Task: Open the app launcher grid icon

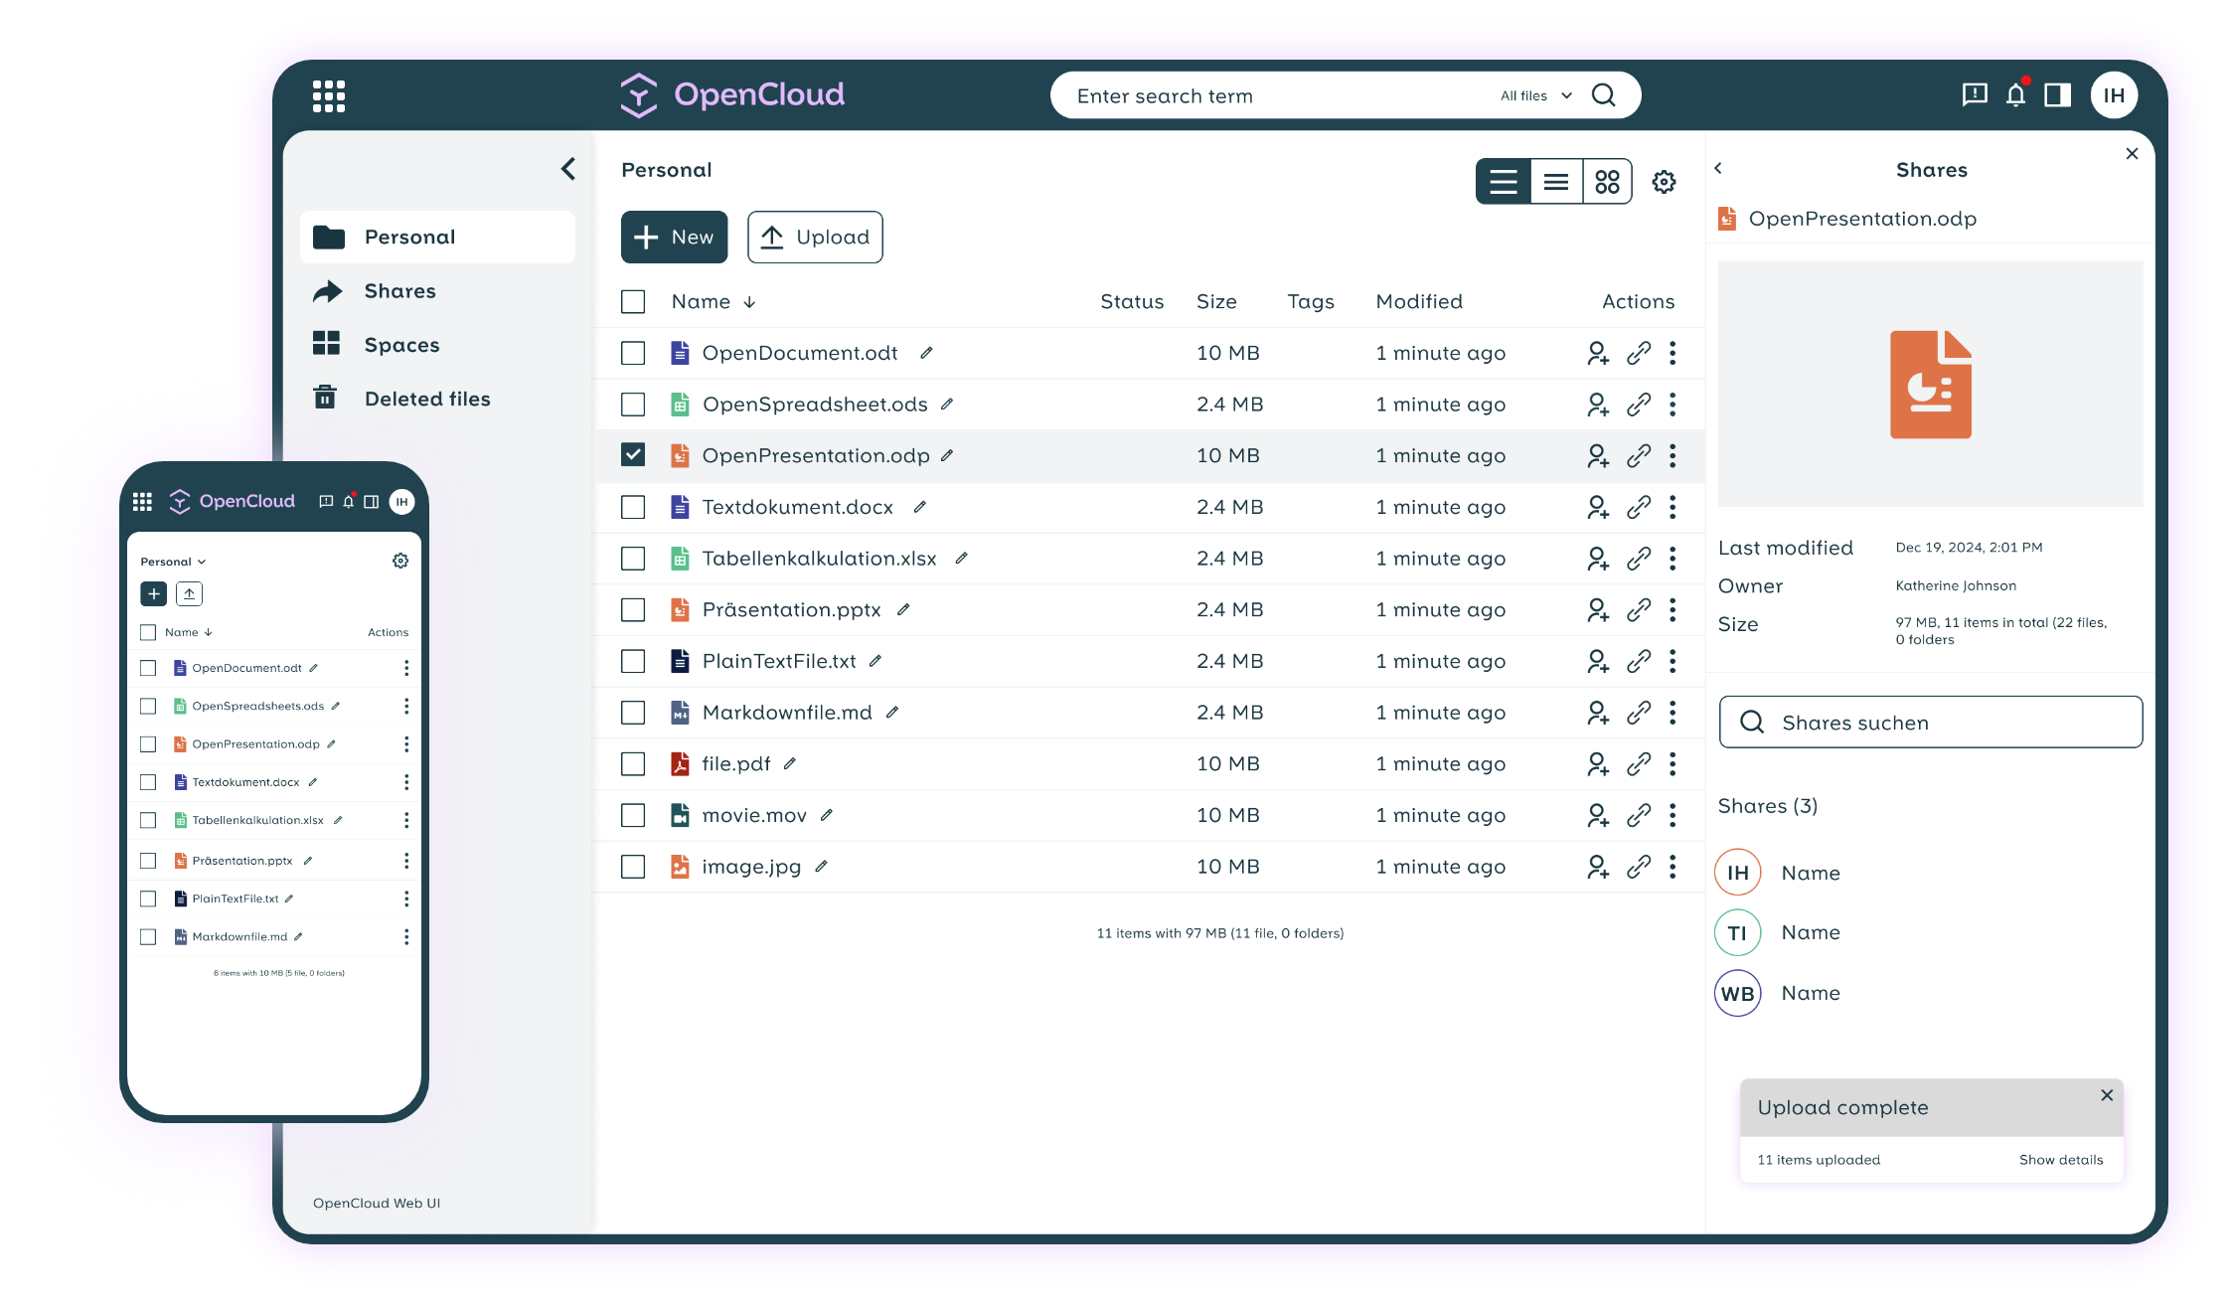Action: tap(329, 94)
